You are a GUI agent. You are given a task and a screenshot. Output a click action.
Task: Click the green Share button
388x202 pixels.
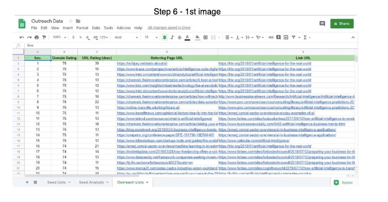pyautogui.click(x=342, y=24)
